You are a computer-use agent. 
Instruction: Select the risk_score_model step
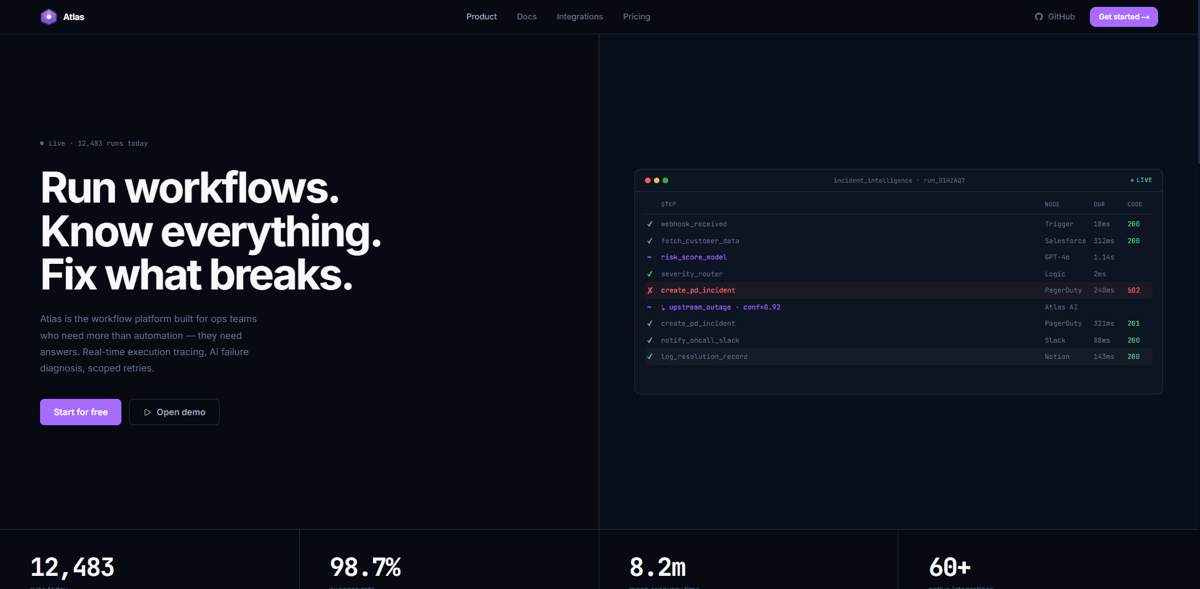click(x=694, y=258)
